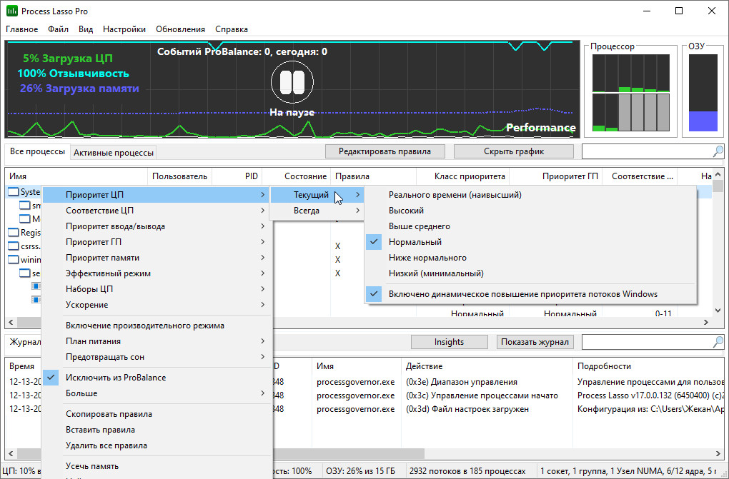
Task: Click the CPU core bars in the Процессор panel
Action: click(x=631, y=93)
